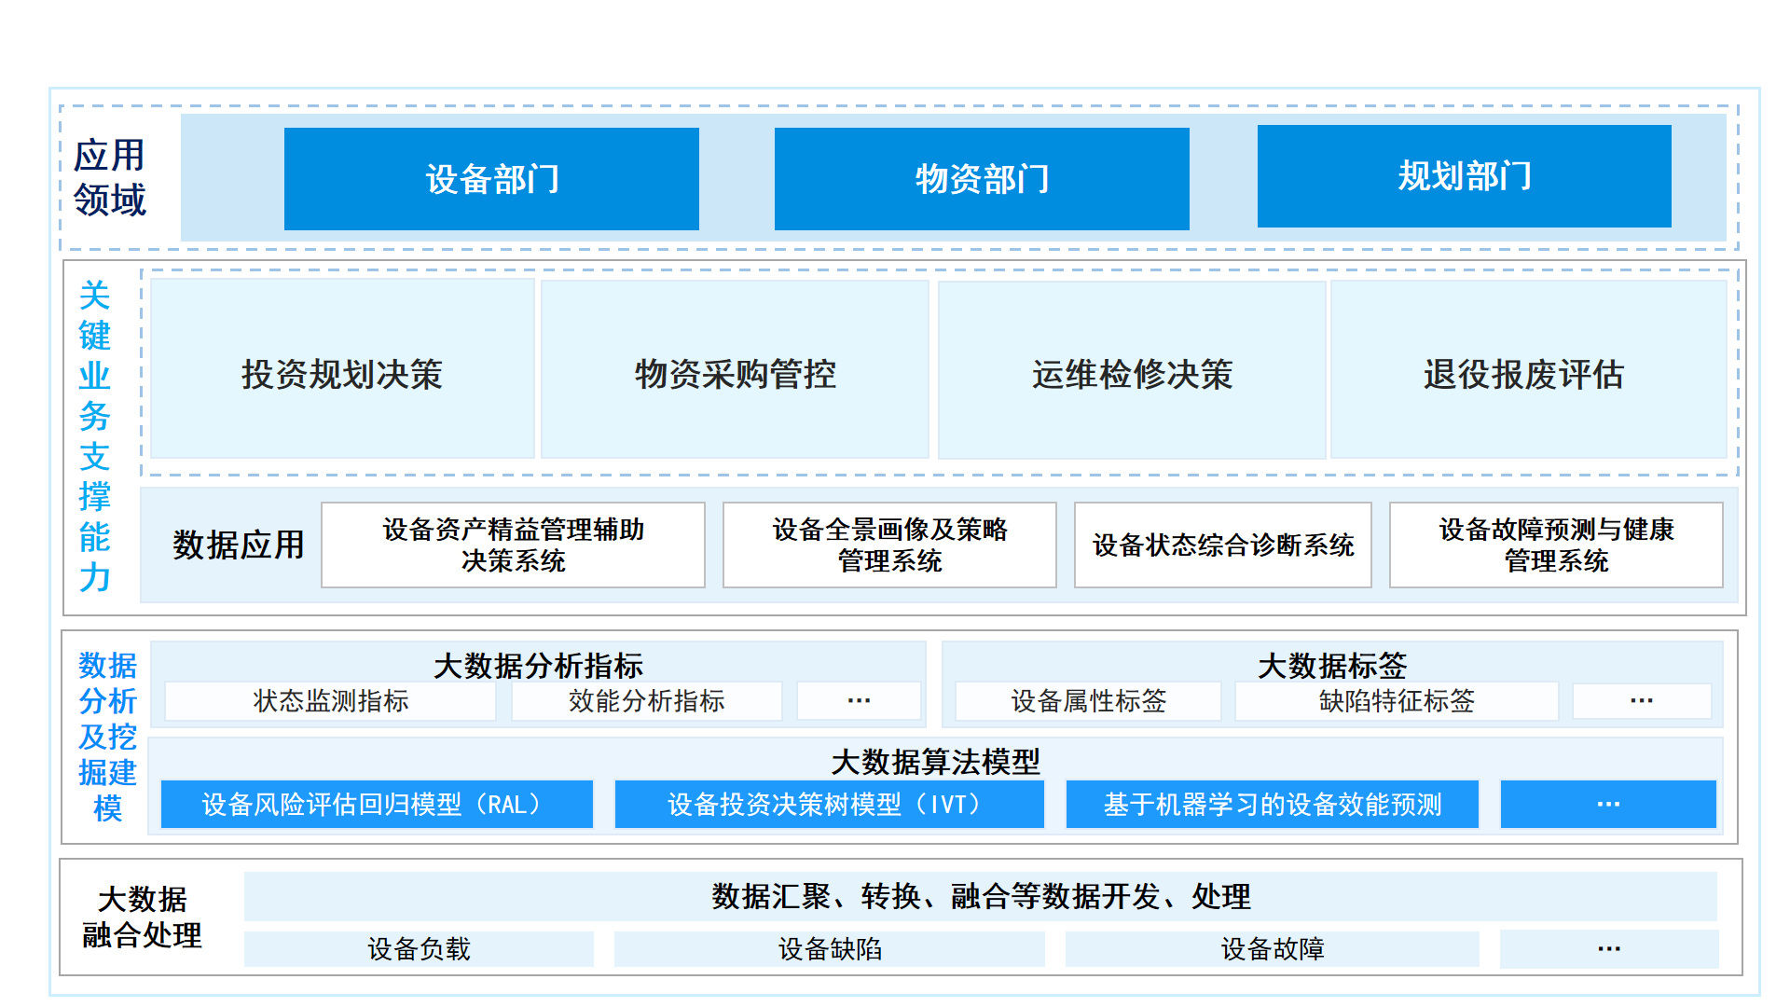The height and width of the screenshot is (1007, 1790).
Task: Select the 运维检修决策 panel
Action: click(x=1132, y=370)
